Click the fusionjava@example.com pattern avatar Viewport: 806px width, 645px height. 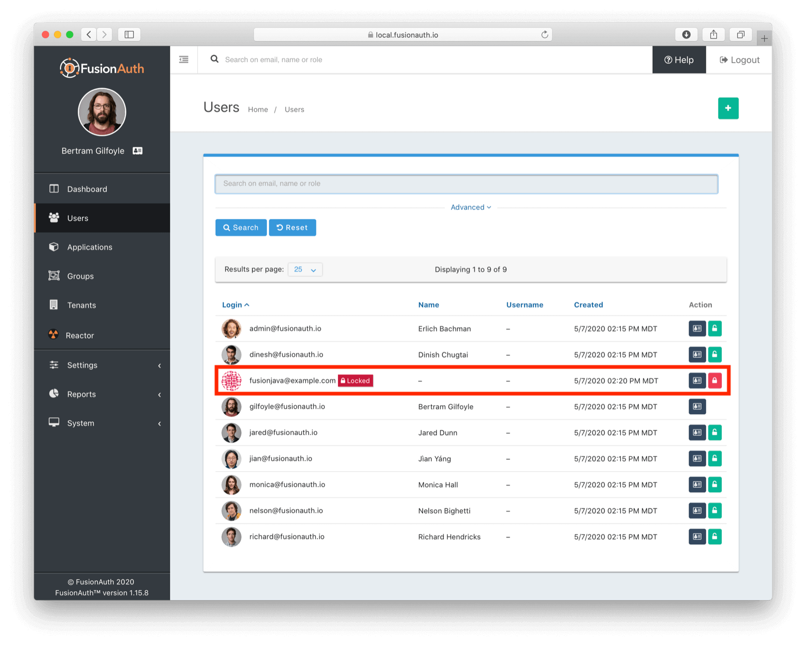point(231,380)
